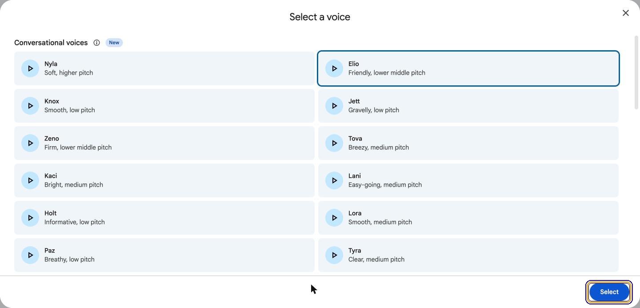Preview the Tyra voice sample

[x=334, y=255]
